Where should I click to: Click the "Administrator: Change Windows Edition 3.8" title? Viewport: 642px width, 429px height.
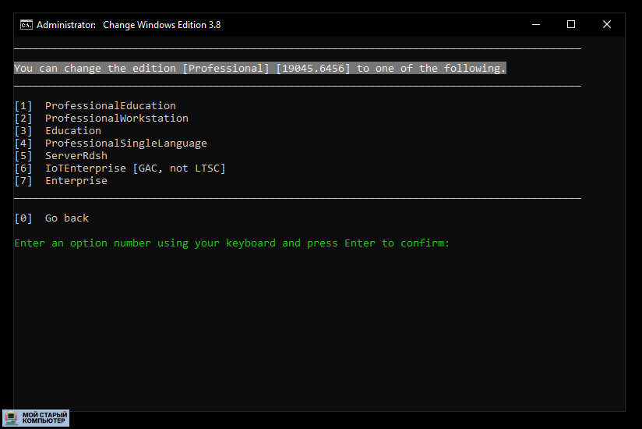(x=129, y=24)
